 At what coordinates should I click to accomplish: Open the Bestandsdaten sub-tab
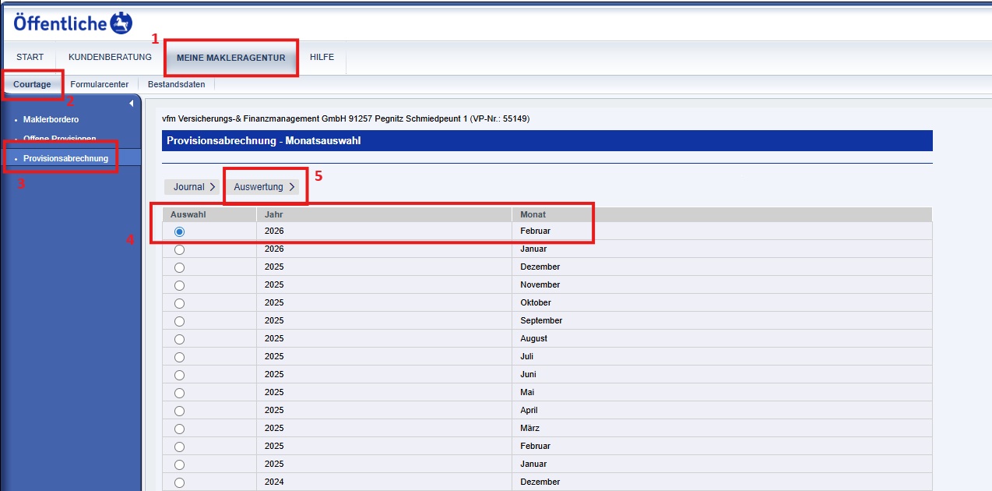coord(176,84)
